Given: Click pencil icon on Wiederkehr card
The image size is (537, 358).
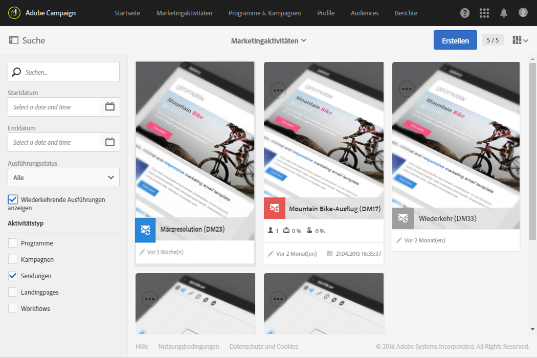Looking at the screenshot, I should [x=398, y=240].
